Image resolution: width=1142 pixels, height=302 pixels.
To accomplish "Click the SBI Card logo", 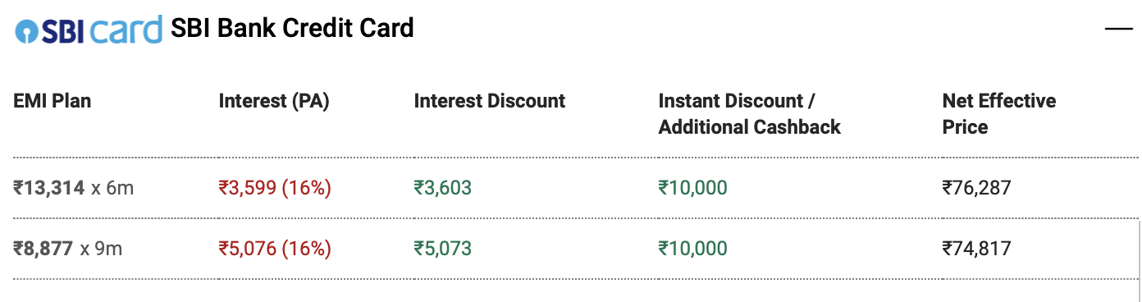I will click(x=89, y=29).
